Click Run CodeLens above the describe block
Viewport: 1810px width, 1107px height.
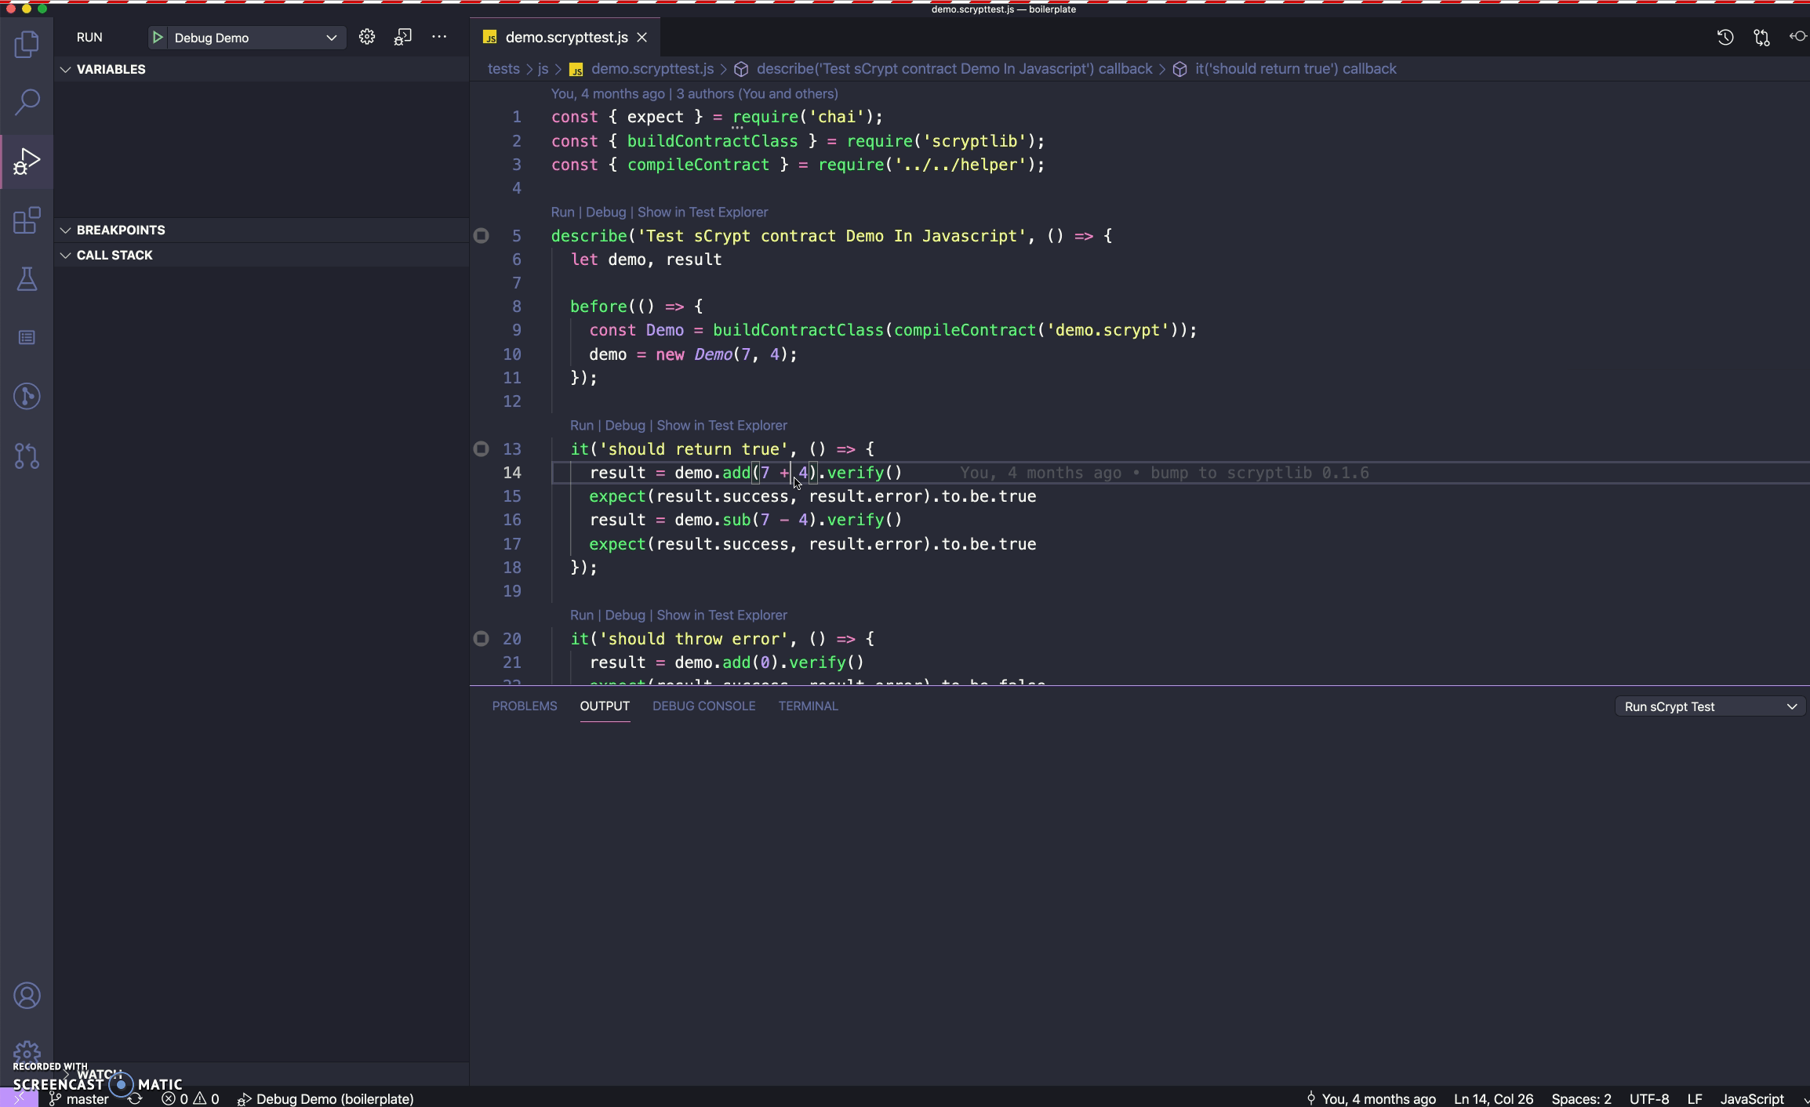tap(562, 212)
